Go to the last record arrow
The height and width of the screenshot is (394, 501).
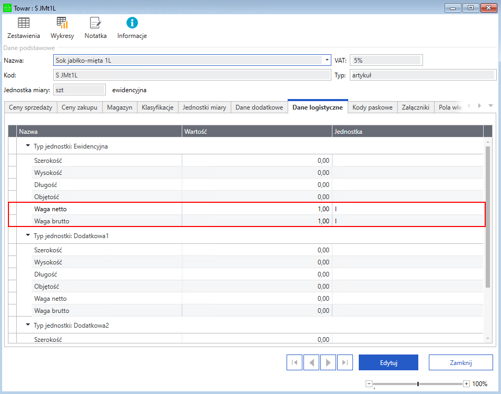[x=345, y=362]
